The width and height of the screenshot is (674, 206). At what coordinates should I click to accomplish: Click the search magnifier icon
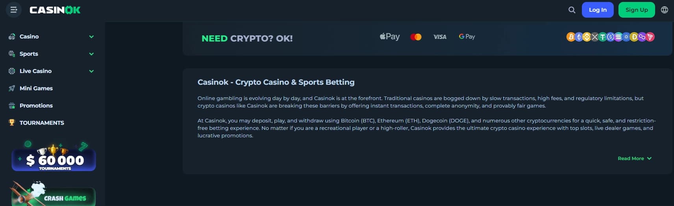point(572,10)
